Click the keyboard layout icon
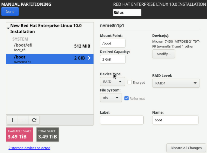This screenshot has height=153, width=207. tap(116, 12)
